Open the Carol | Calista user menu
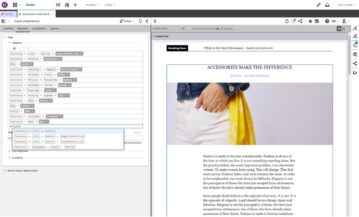The image size is (359, 217). (346, 5)
